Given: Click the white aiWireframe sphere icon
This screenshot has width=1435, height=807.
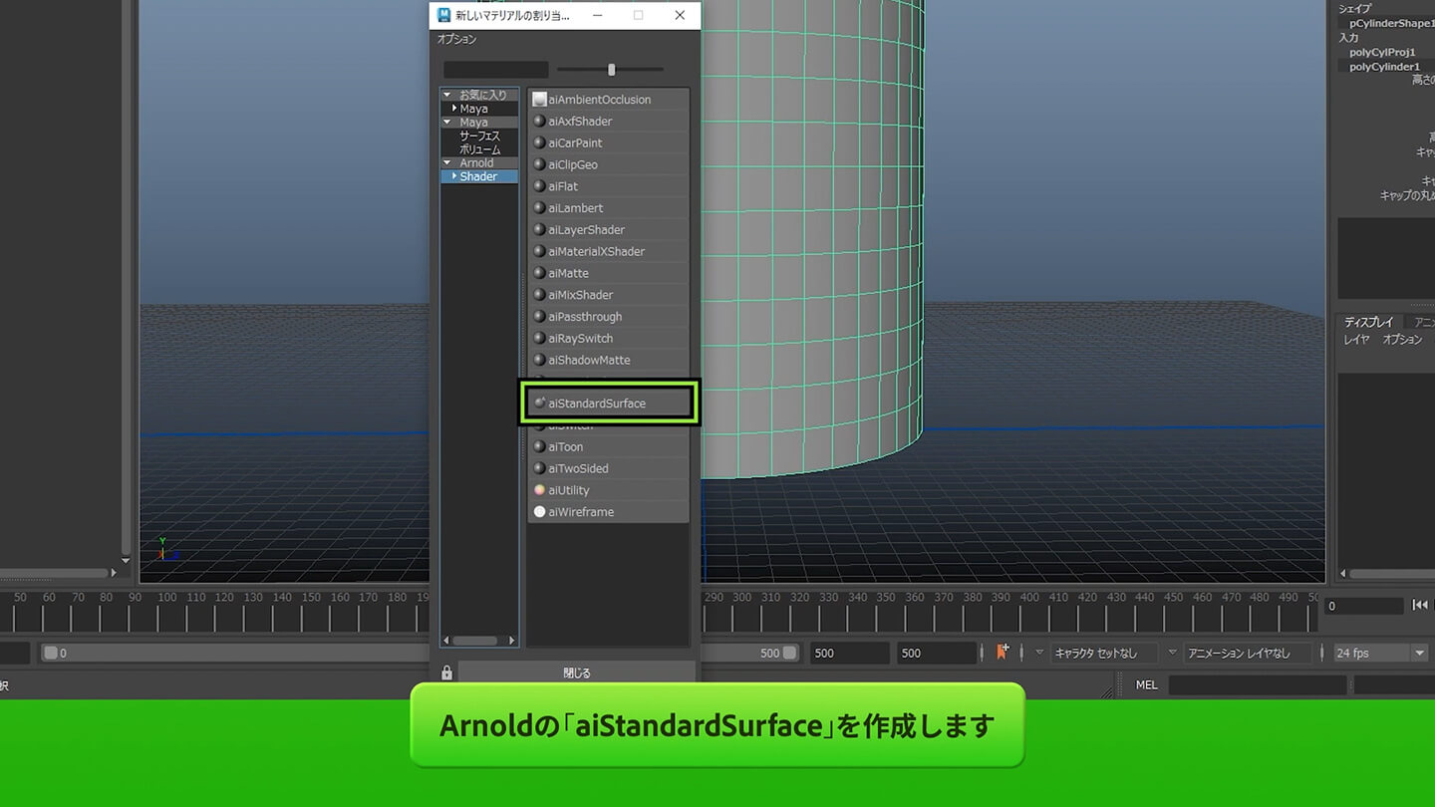Looking at the screenshot, I should tap(539, 512).
